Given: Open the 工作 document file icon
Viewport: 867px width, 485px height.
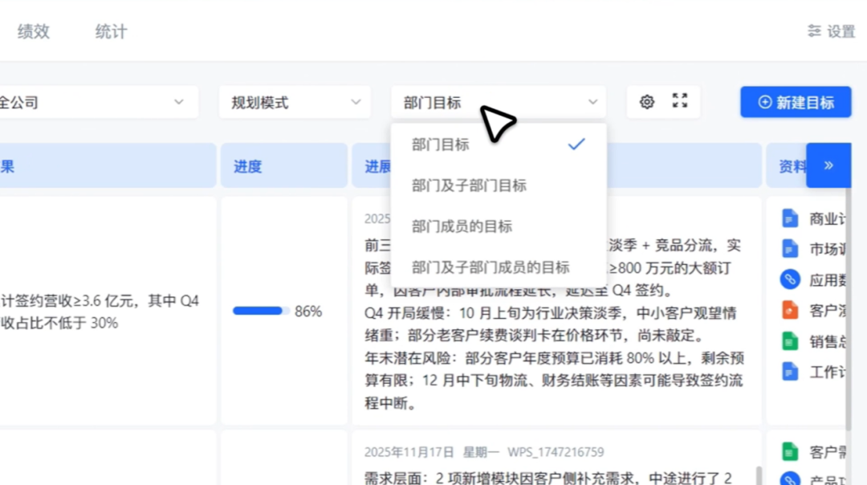Looking at the screenshot, I should (790, 372).
